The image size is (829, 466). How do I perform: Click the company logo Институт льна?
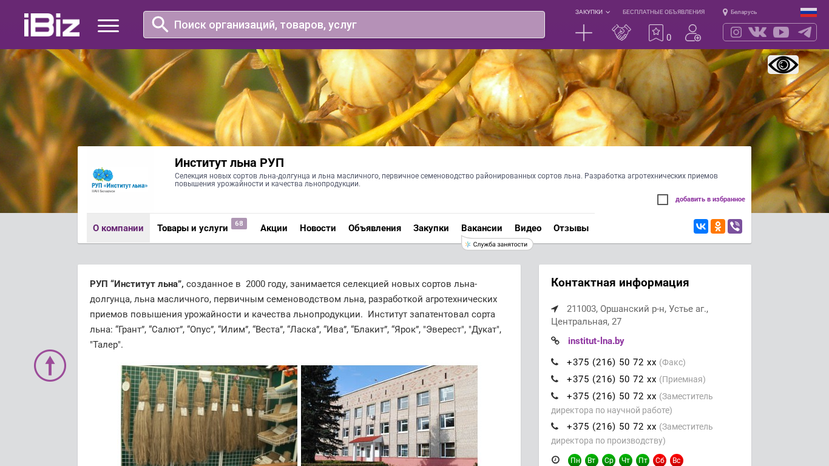click(x=120, y=180)
